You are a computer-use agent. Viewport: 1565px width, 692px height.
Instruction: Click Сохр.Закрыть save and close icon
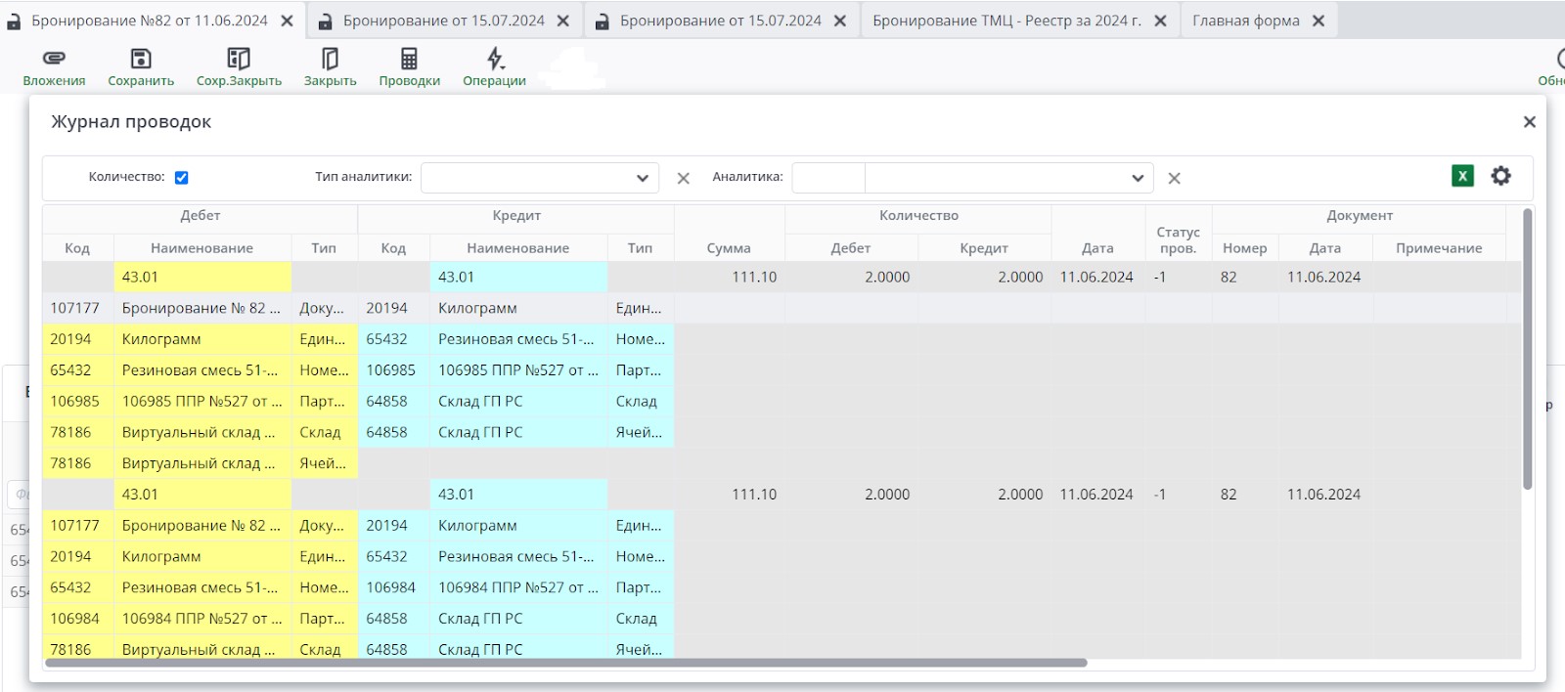[239, 60]
